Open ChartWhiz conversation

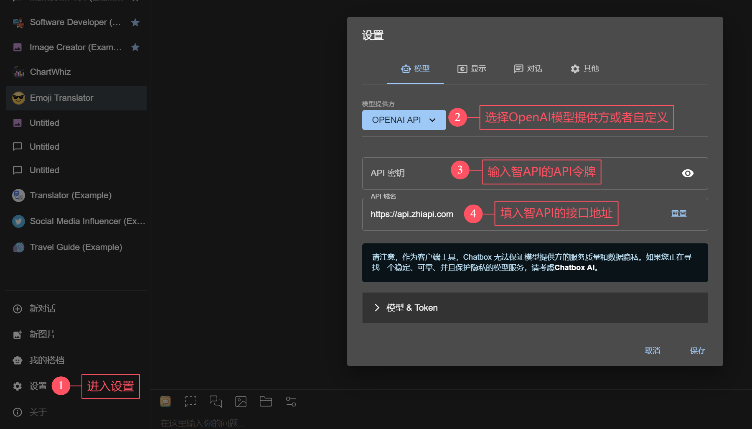click(x=76, y=72)
